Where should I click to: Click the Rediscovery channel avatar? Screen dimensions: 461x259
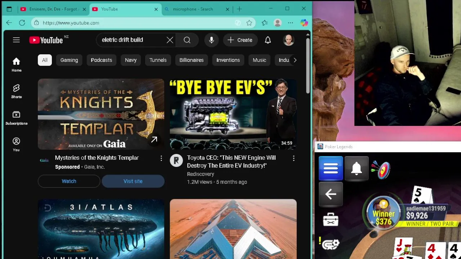click(176, 160)
